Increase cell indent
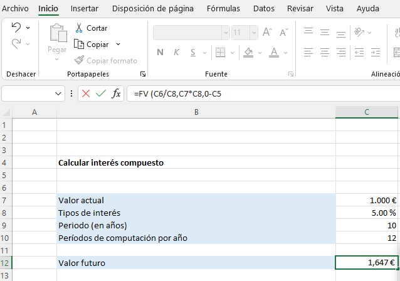Screen dimensions: 400x281 coord(376,53)
